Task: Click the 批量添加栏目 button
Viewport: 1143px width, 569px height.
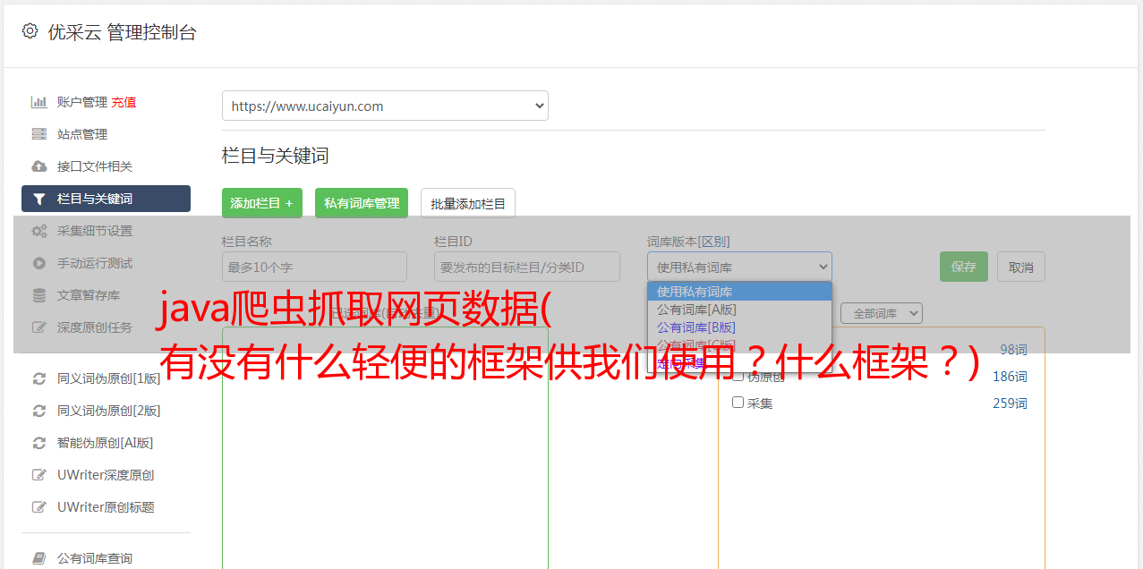Action: tap(468, 203)
